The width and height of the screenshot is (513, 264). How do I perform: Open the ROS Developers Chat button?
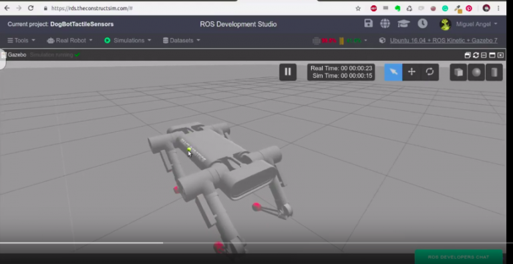(458, 257)
